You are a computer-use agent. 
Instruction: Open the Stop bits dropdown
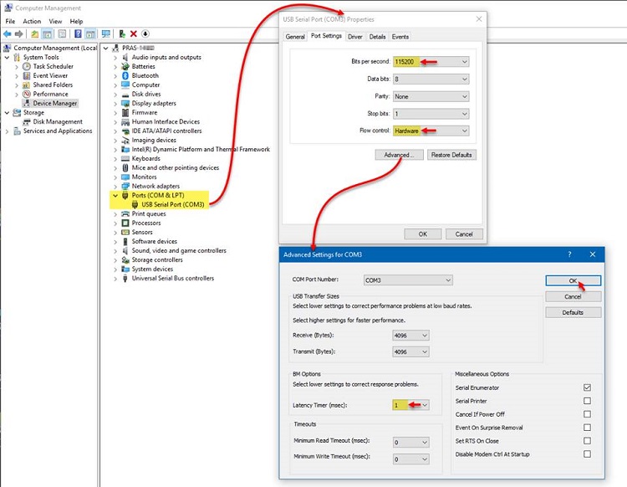[x=431, y=114]
